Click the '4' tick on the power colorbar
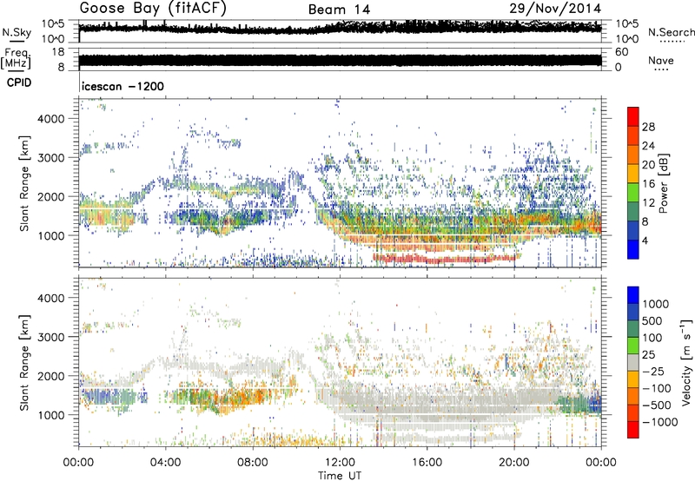 tap(646, 240)
